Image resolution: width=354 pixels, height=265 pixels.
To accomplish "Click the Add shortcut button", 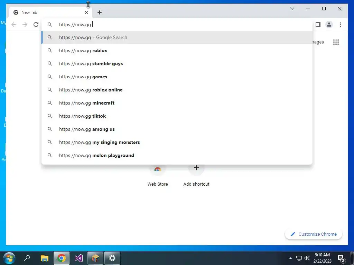I will click(x=196, y=176).
